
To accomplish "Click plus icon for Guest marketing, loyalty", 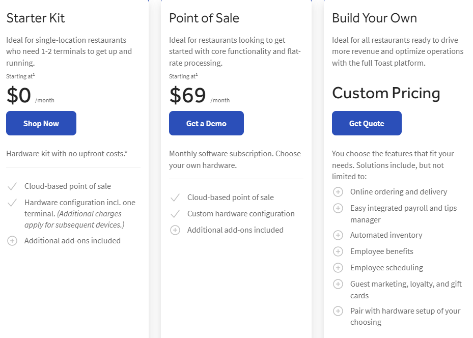I will (x=338, y=284).
